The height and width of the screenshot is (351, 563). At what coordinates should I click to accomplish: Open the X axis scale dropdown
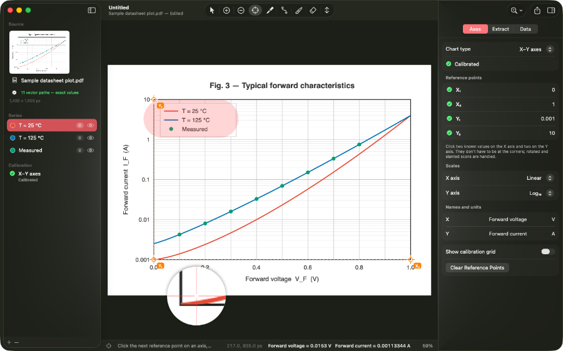pyautogui.click(x=550, y=178)
